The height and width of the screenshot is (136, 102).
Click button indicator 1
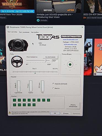[14, 100]
